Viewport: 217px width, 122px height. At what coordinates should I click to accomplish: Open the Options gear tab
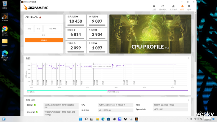(x=189, y=7)
